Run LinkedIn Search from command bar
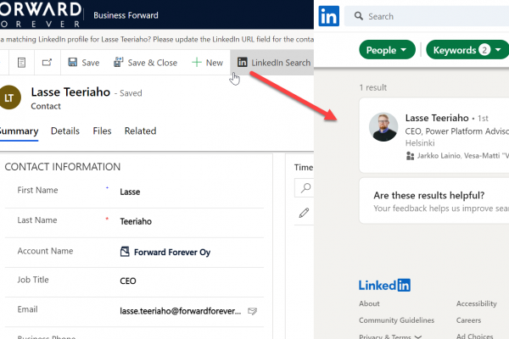Viewport: 509px width, 339px height. click(x=274, y=62)
